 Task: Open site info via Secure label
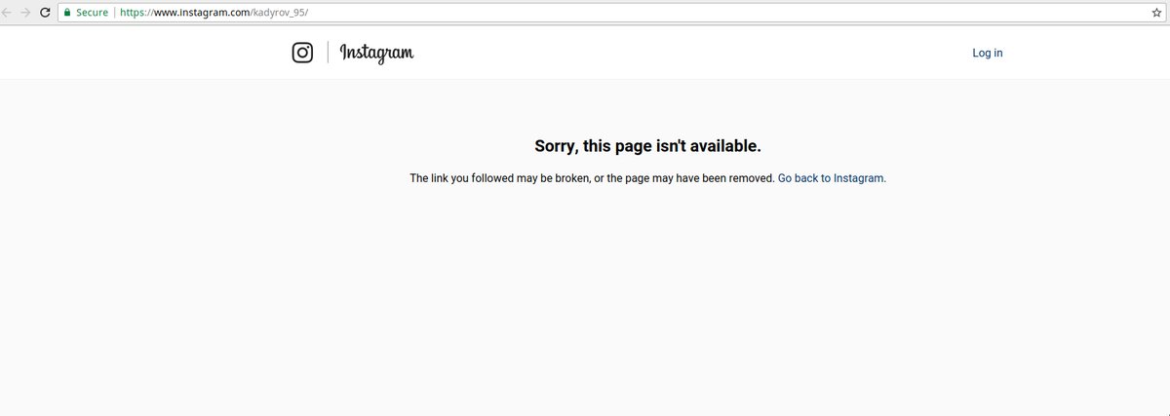(93, 13)
